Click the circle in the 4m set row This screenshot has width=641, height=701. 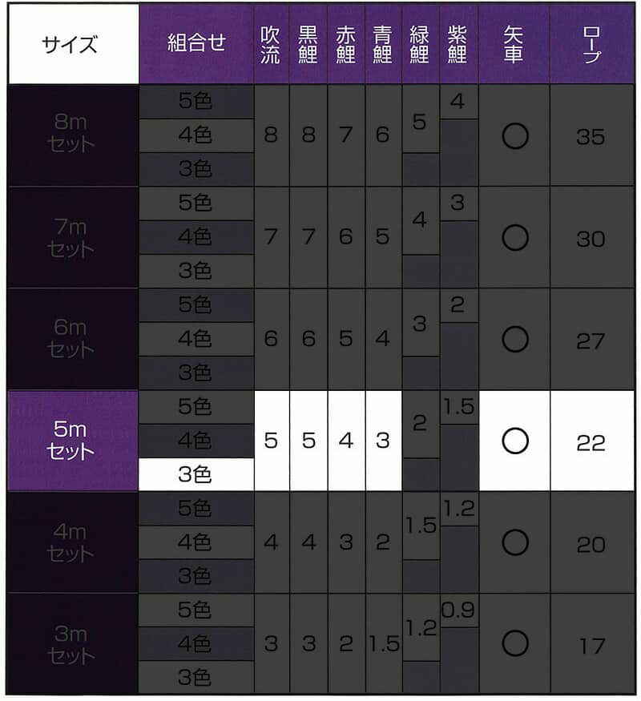click(514, 542)
